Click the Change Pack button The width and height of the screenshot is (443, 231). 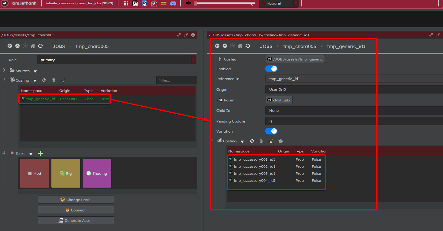(x=76, y=200)
